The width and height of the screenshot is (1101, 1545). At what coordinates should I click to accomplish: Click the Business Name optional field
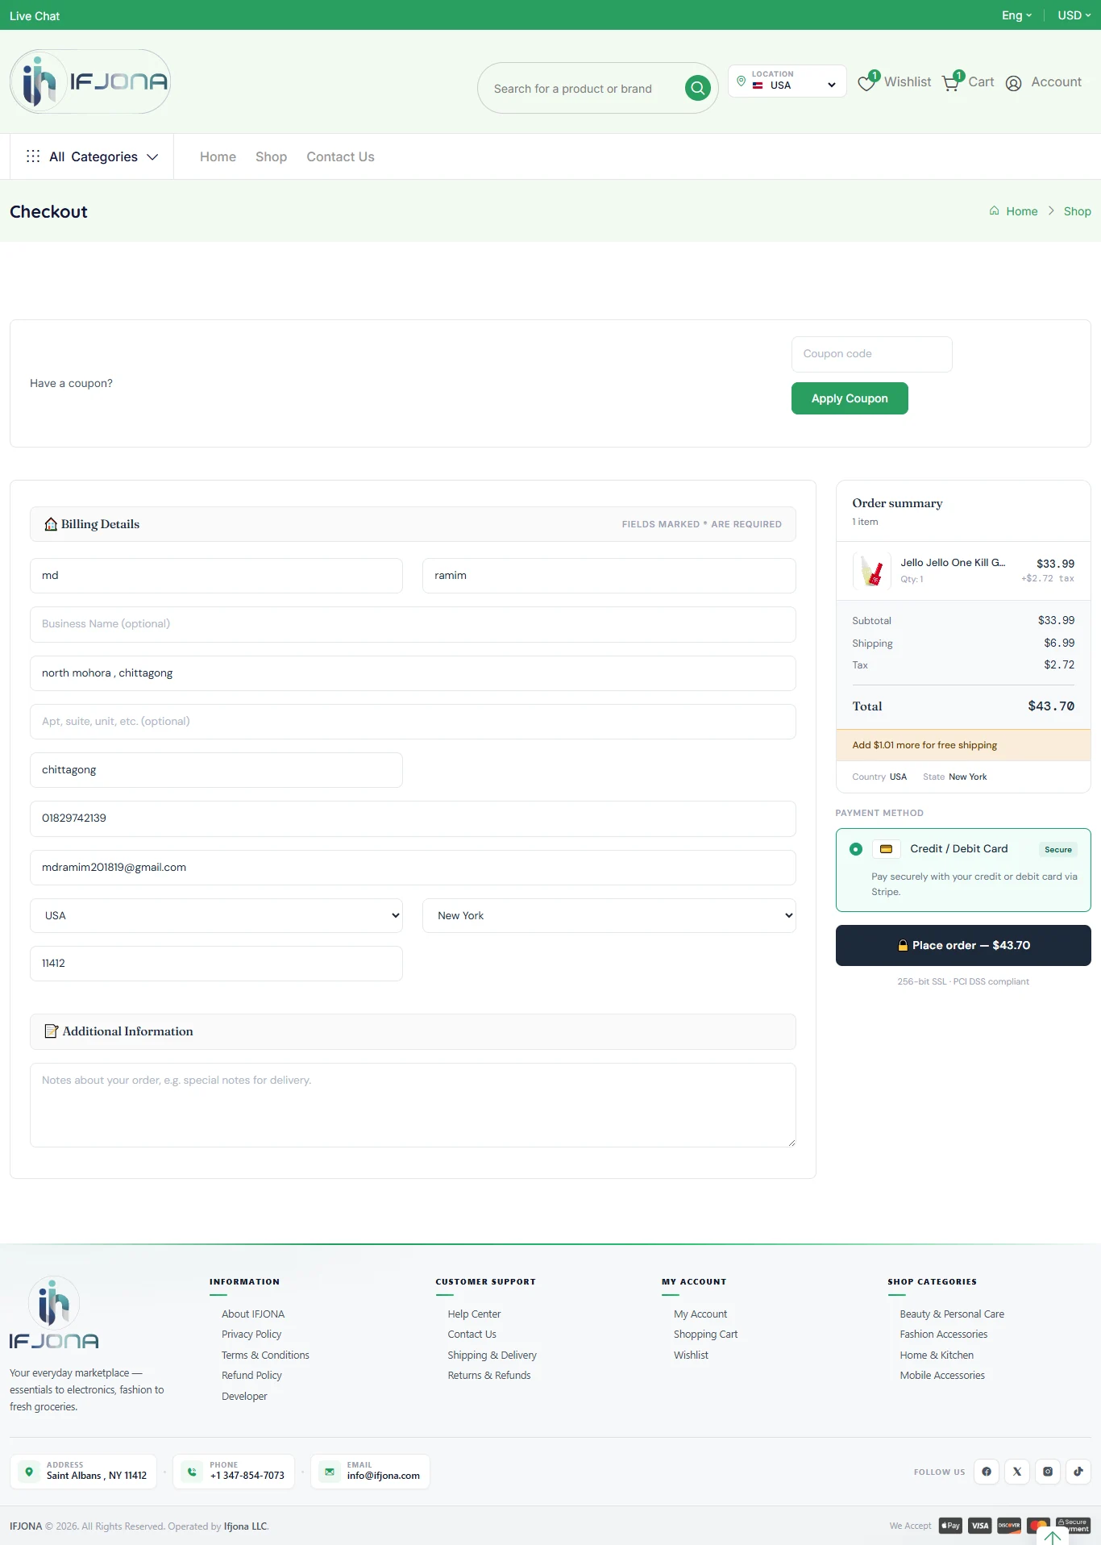(413, 624)
